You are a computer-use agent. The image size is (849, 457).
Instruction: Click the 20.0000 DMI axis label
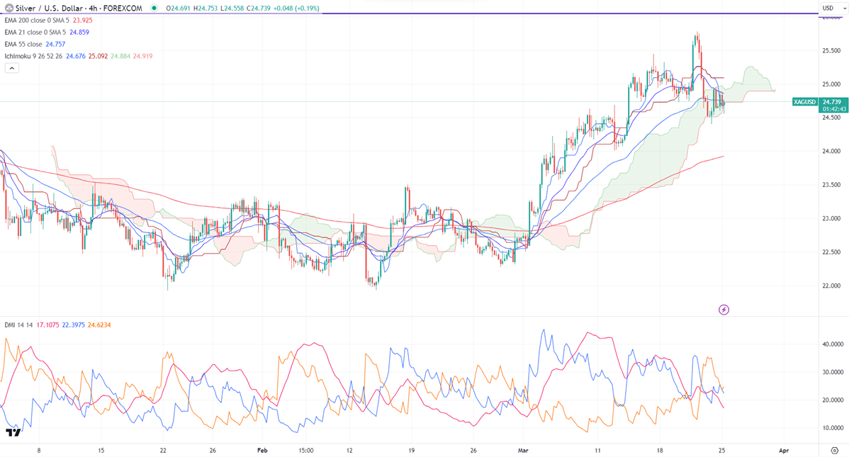point(833,400)
